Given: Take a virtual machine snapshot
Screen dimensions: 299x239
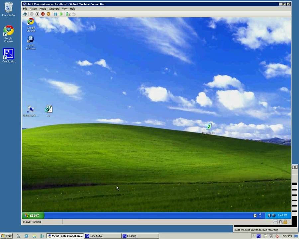Looking at the screenshot, I should [x=68, y=14].
